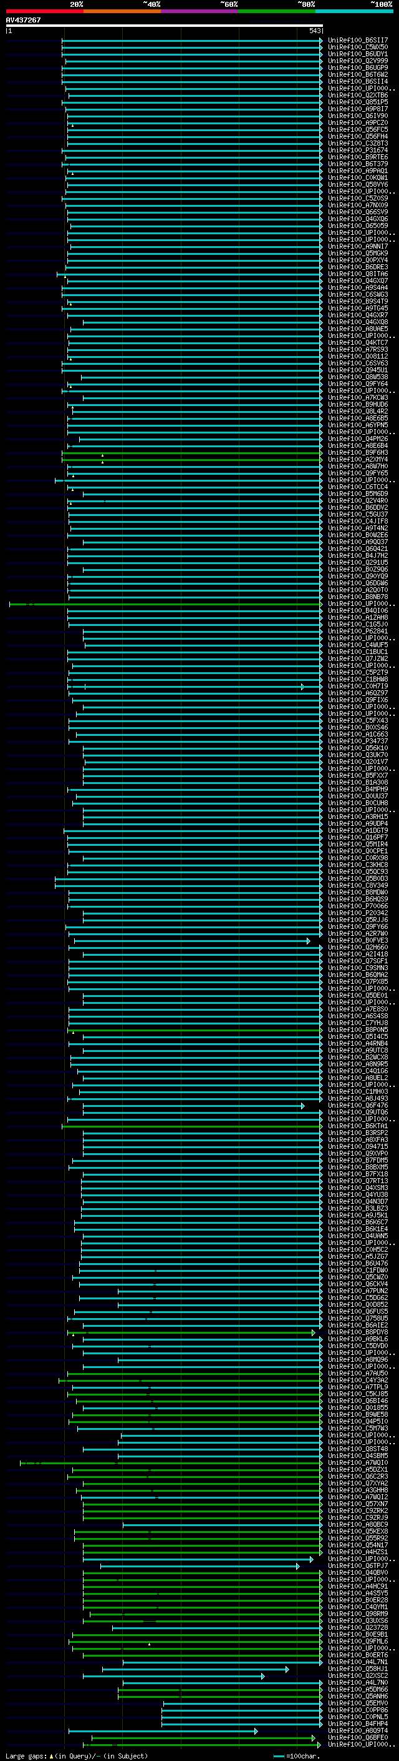399x1761 pixels.
Task: Click the green ~80% legend segment
Action: tap(277, 11)
